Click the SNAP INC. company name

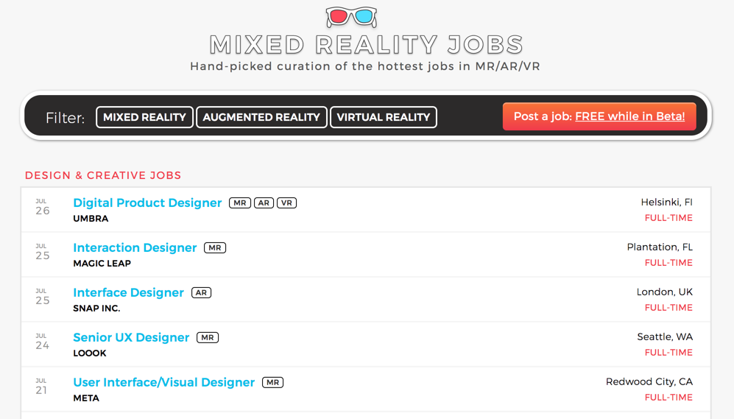96,309
